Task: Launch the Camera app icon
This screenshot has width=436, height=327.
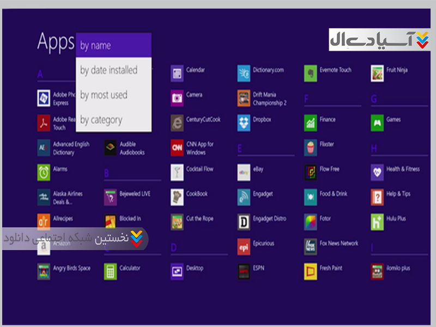Action: [x=177, y=98]
